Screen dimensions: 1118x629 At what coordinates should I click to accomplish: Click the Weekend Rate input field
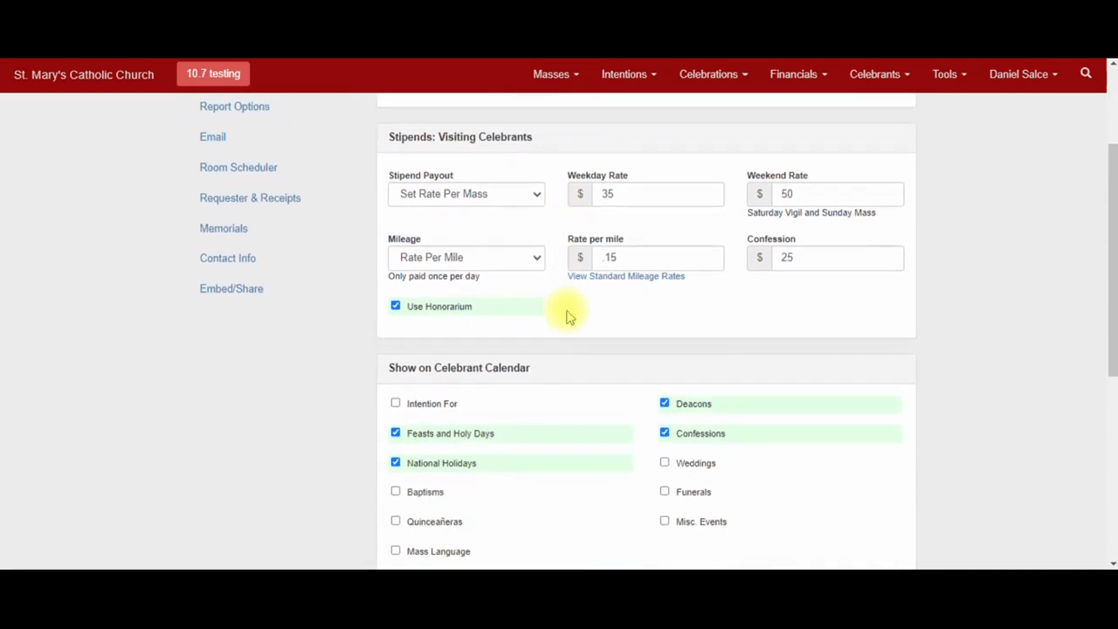point(838,194)
